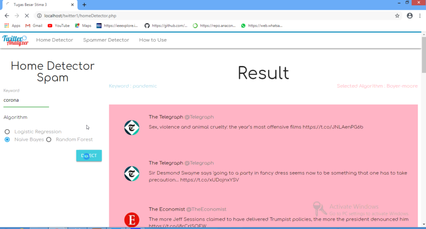The height and width of the screenshot is (229, 426).
Task: Click the Result heading
Action: (x=263, y=73)
